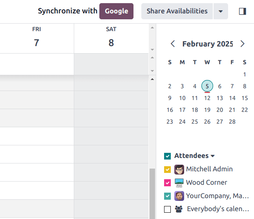Click YourCompany attendee avatar
This screenshot has height=219, width=254.
point(179,196)
